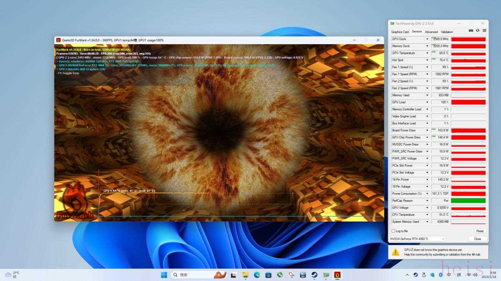Click the green PerfCap Reason bar
The height and width of the screenshot is (281, 501).
[x=468, y=201]
